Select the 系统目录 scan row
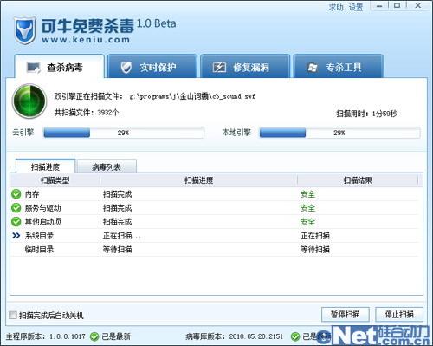 [x=215, y=236]
